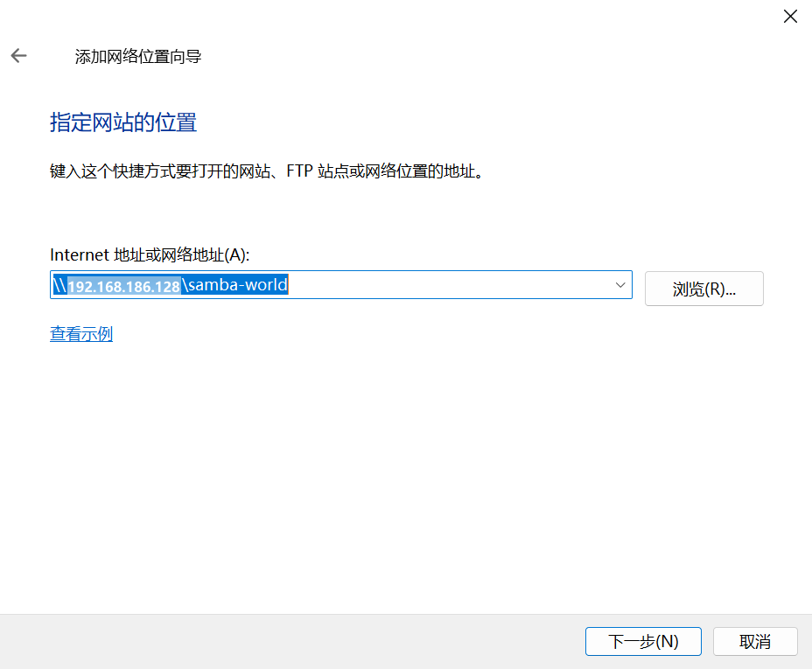Close the 添加网络位置向导 window
Viewport: 812px width, 669px height.
[790, 16]
